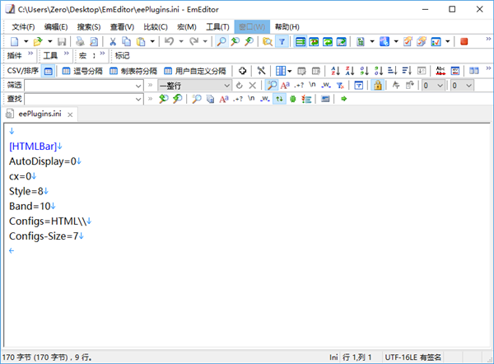Open Print Preview icon
The width and height of the screenshot is (494, 364).
(94, 42)
